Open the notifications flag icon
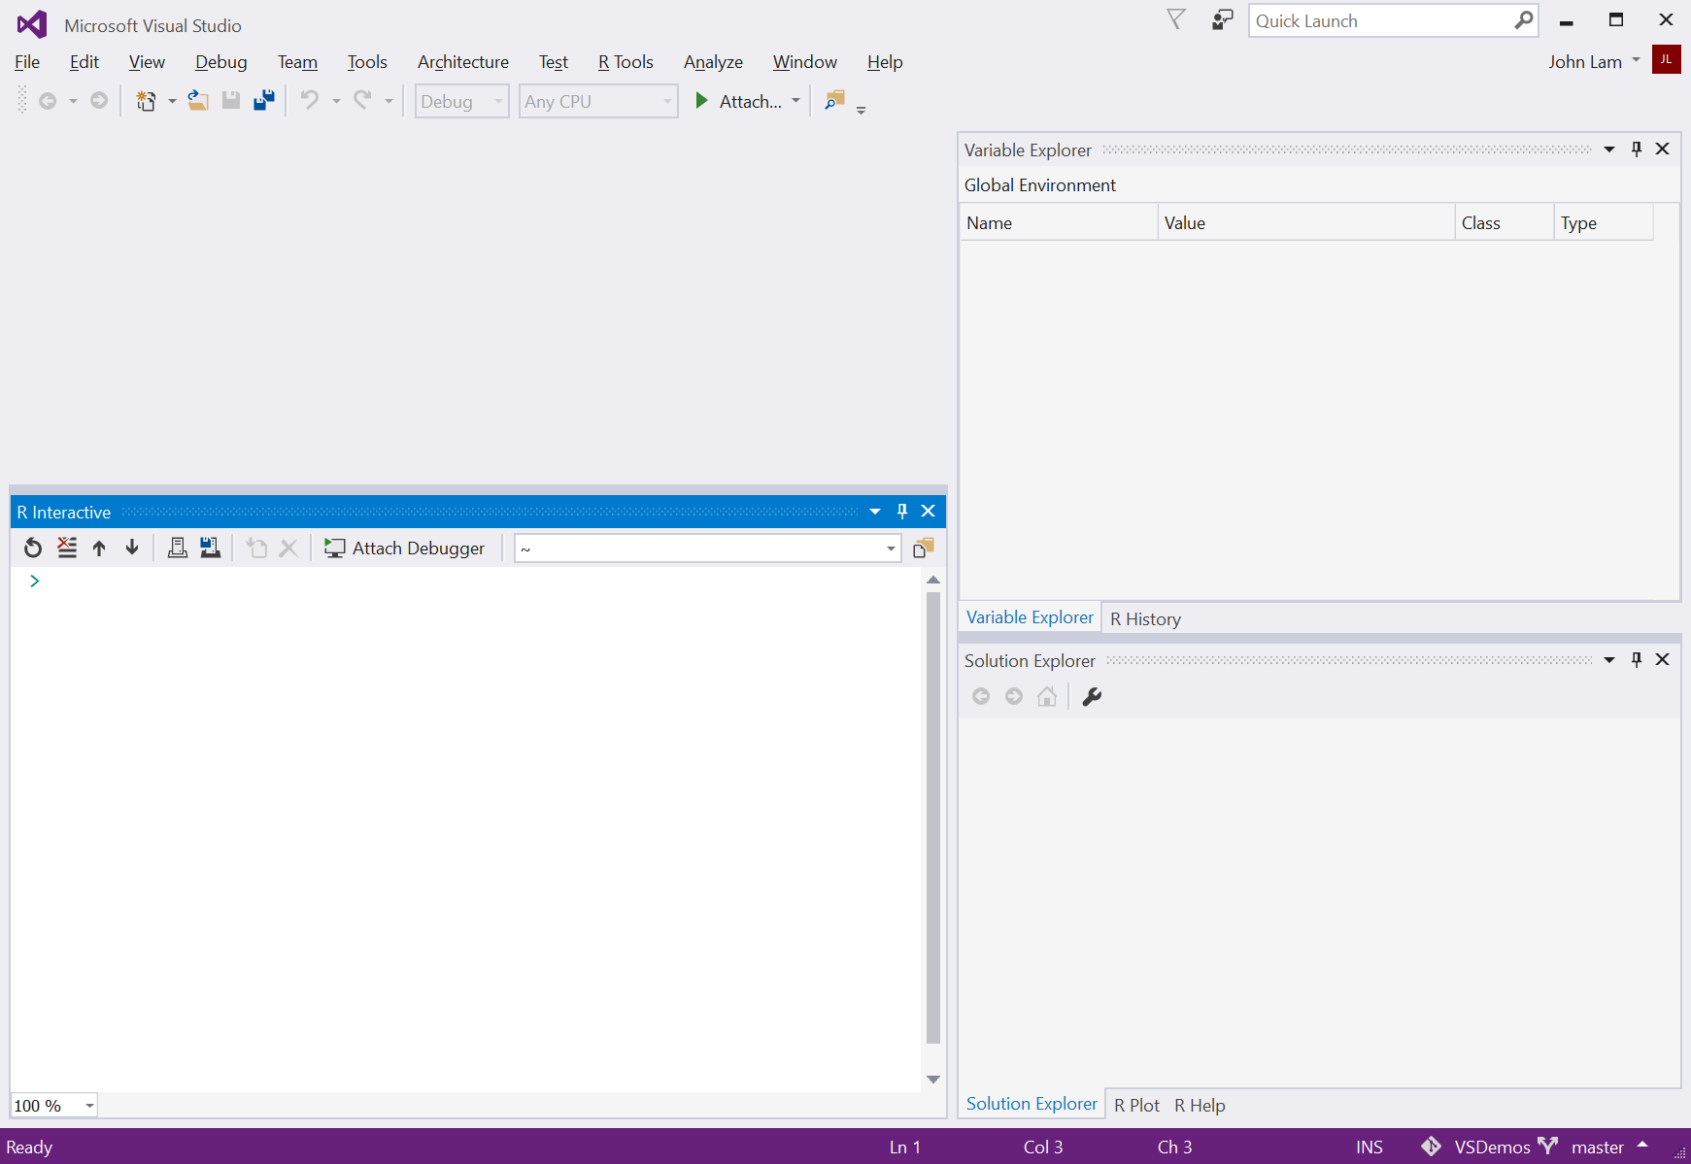The image size is (1691, 1164). (x=1176, y=19)
